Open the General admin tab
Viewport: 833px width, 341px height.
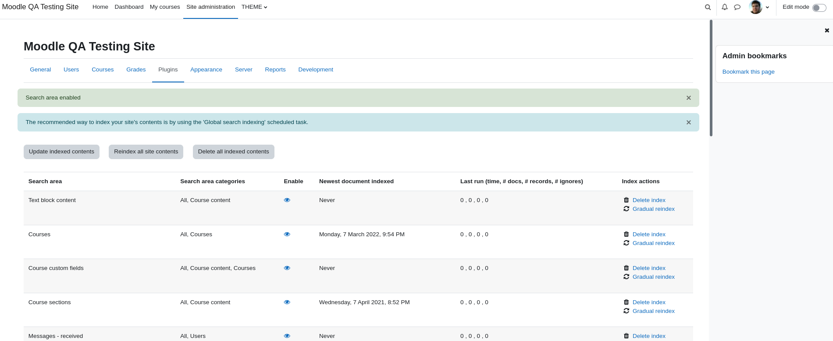click(x=40, y=70)
